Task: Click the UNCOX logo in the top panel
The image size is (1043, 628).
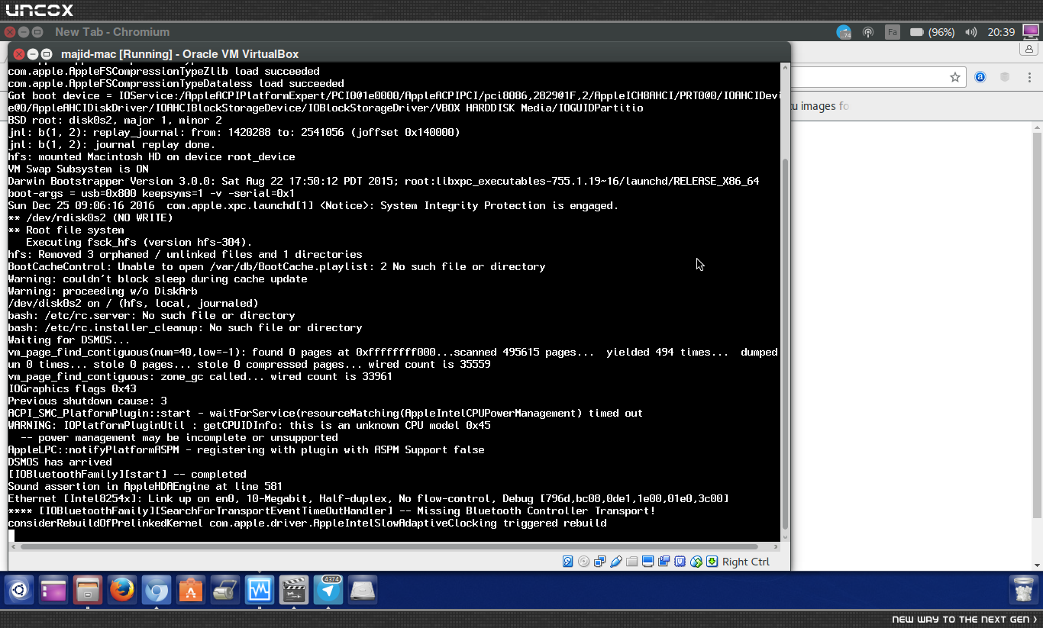Action: [40, 10]
